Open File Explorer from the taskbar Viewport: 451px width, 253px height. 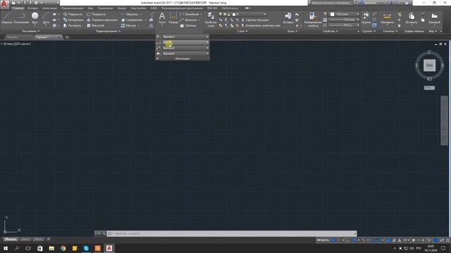pos(51,248)
